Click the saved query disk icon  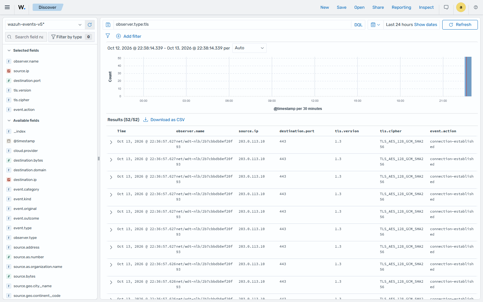pos(108,25)
